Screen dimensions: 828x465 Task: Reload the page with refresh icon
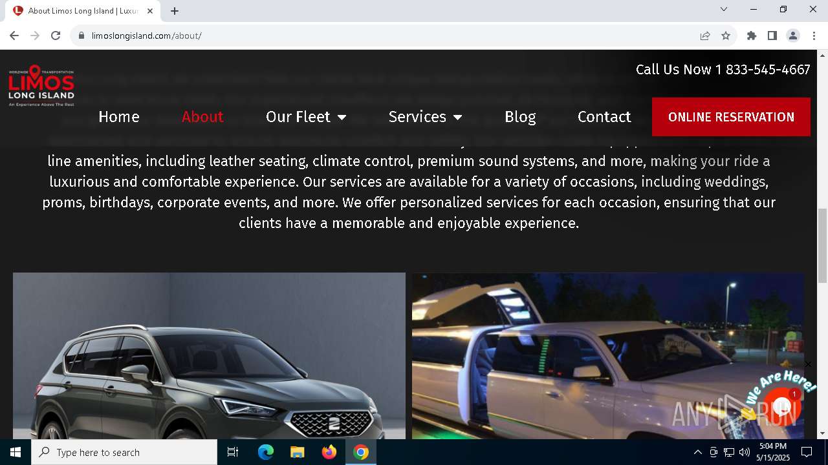click(56, 36)
